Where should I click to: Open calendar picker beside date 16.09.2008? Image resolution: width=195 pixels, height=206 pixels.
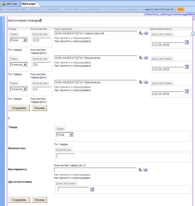187,91
